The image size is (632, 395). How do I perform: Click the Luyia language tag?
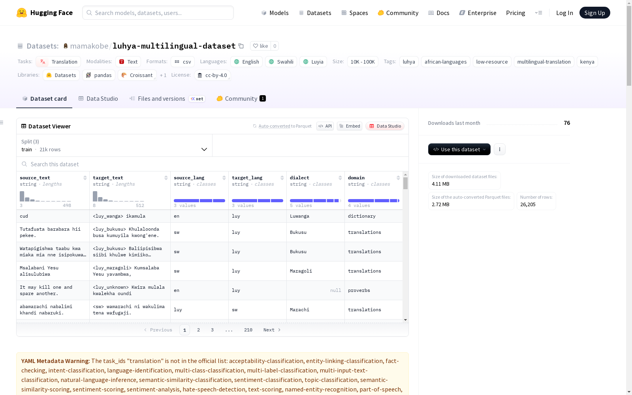[x=313, y=62]
